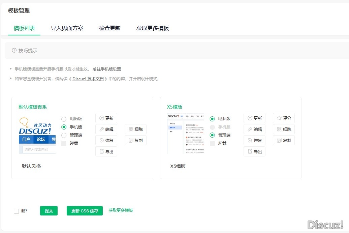Screen dimensions: 349x233
Task: Click 恢复 to restore 默认模板套系
Action: click(106, 140)
